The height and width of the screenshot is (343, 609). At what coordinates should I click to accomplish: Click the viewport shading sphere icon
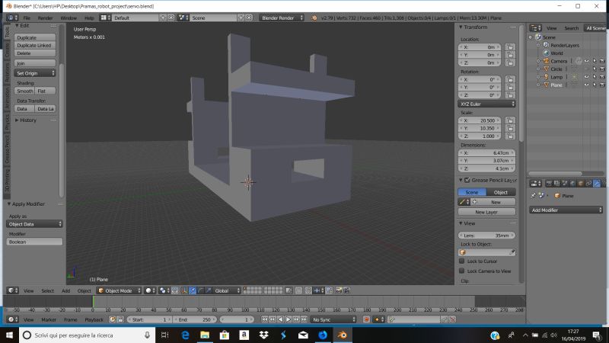pos(148,290)
